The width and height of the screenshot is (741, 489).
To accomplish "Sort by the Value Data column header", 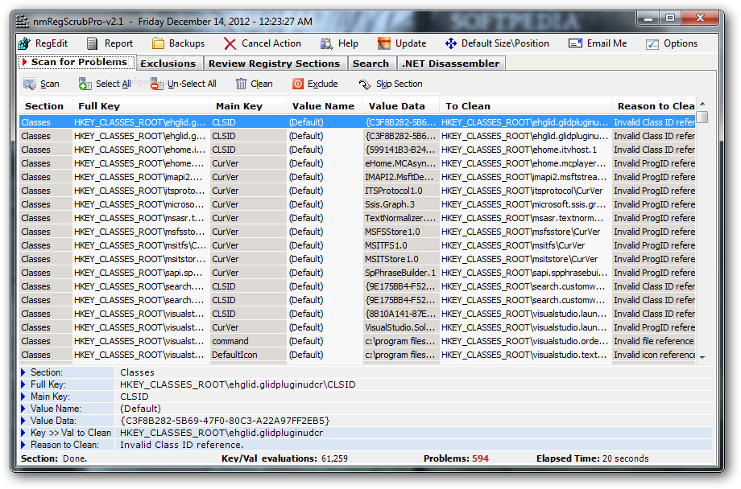I will point(401,106).
